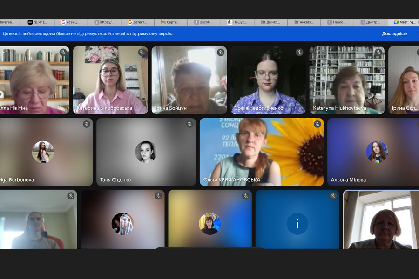Click muted mic icon on the young man's video tile
The image size is (419, 279).
(x=71, y=196)
